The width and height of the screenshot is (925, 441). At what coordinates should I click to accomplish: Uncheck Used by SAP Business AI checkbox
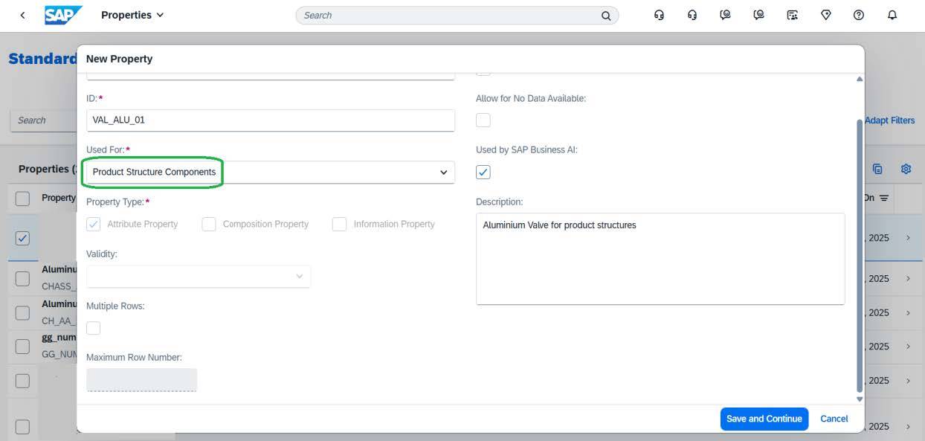[x=483, y=172]
